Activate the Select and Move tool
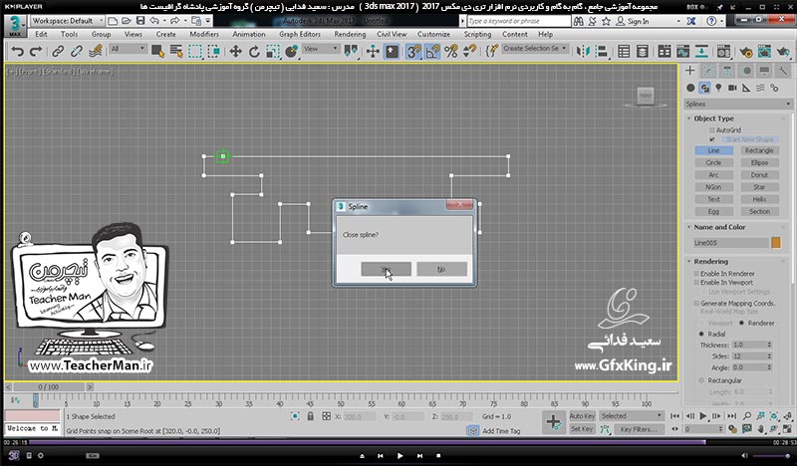This screenshot has width=797, height=466. [235, 52]
